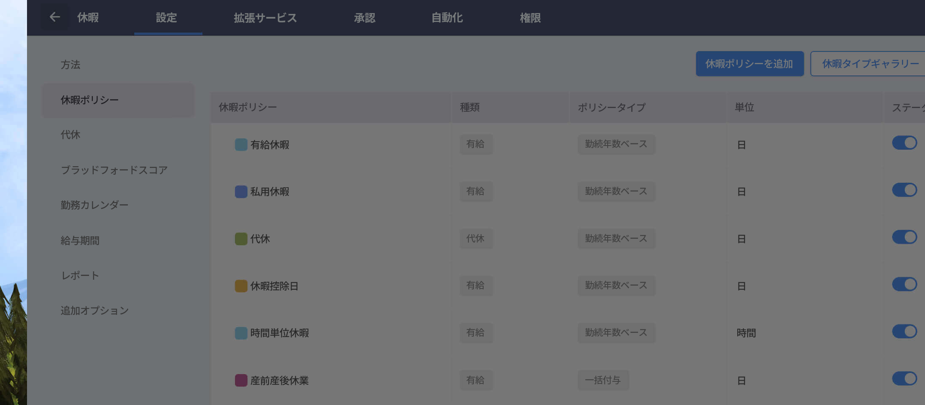925x405 pixels.
Task: Turn off the 代休 status toggle
Action: (x=904, y=237)
